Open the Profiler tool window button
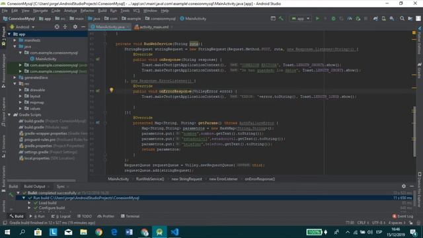423x238 pixels. click(106, 216)
